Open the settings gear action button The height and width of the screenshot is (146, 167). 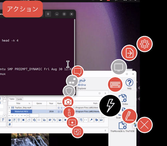click(x=145, y=44)
